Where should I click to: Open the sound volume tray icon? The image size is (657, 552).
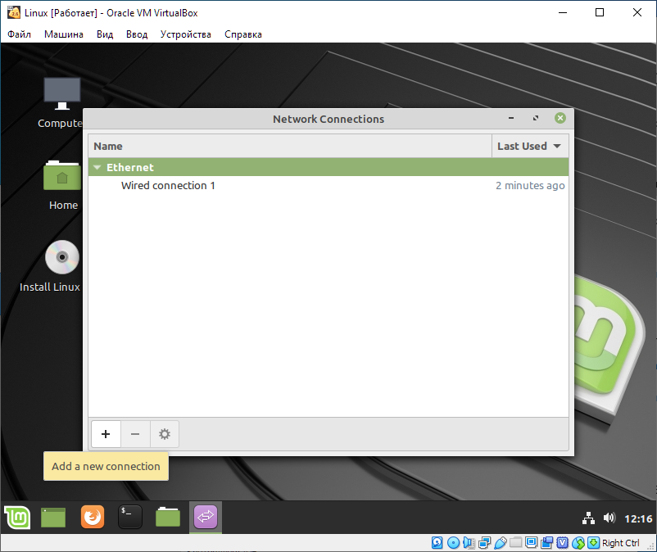coord(609,518)
